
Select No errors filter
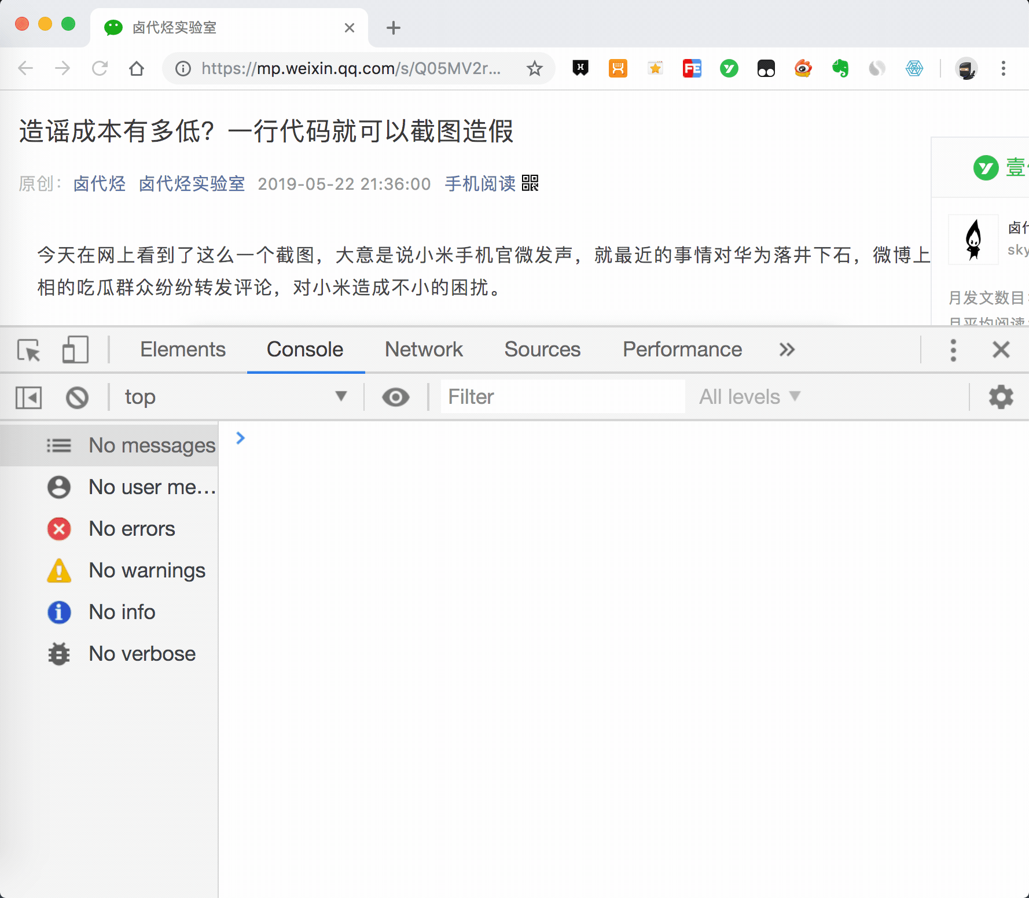tap(109, 529)
